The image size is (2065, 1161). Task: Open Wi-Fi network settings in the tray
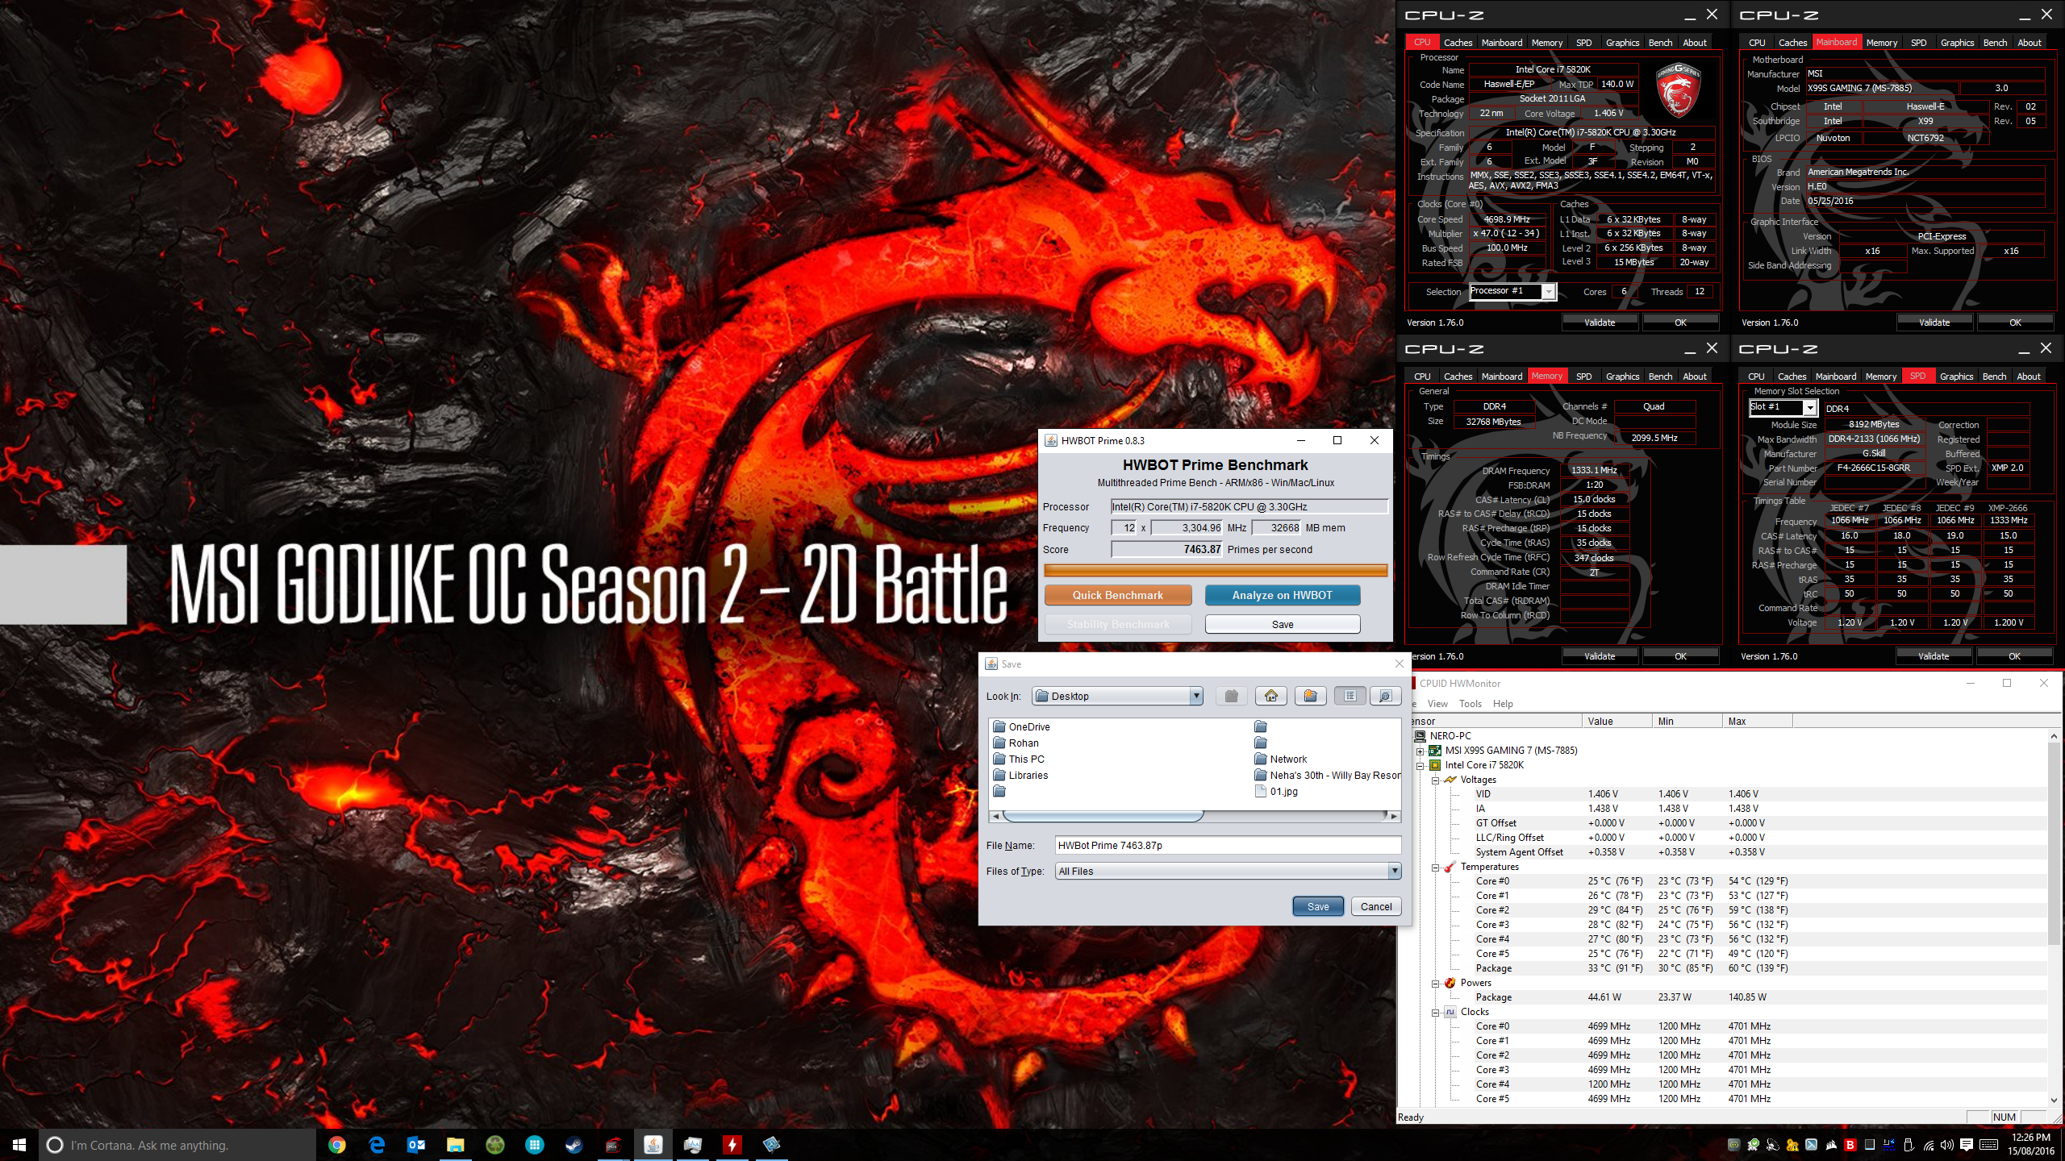tap(1928, 1144)
